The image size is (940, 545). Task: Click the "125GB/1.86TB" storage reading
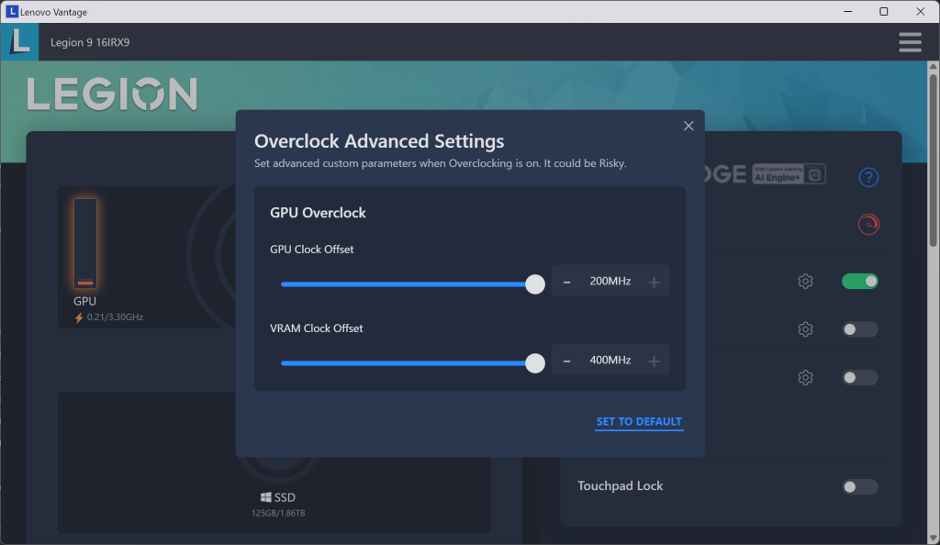tap(278, 513)
